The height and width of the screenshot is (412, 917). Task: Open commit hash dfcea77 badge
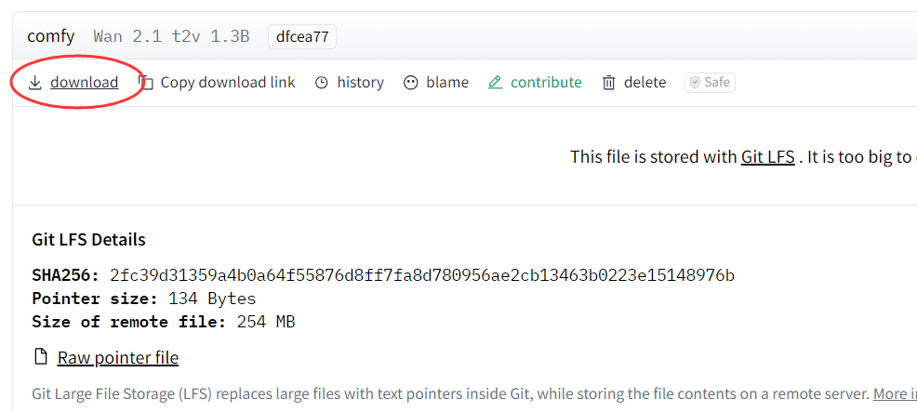[302, 37]
